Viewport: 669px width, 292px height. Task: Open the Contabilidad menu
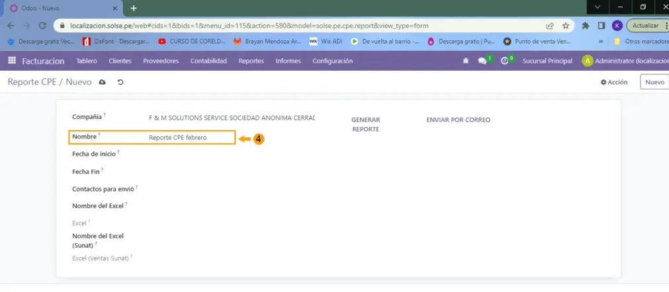click(208, 61)
